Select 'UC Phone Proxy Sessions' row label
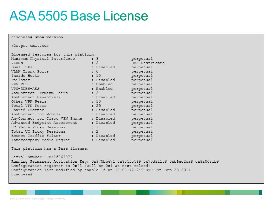The height and width of the screenshot is (204, 272). 38,127
